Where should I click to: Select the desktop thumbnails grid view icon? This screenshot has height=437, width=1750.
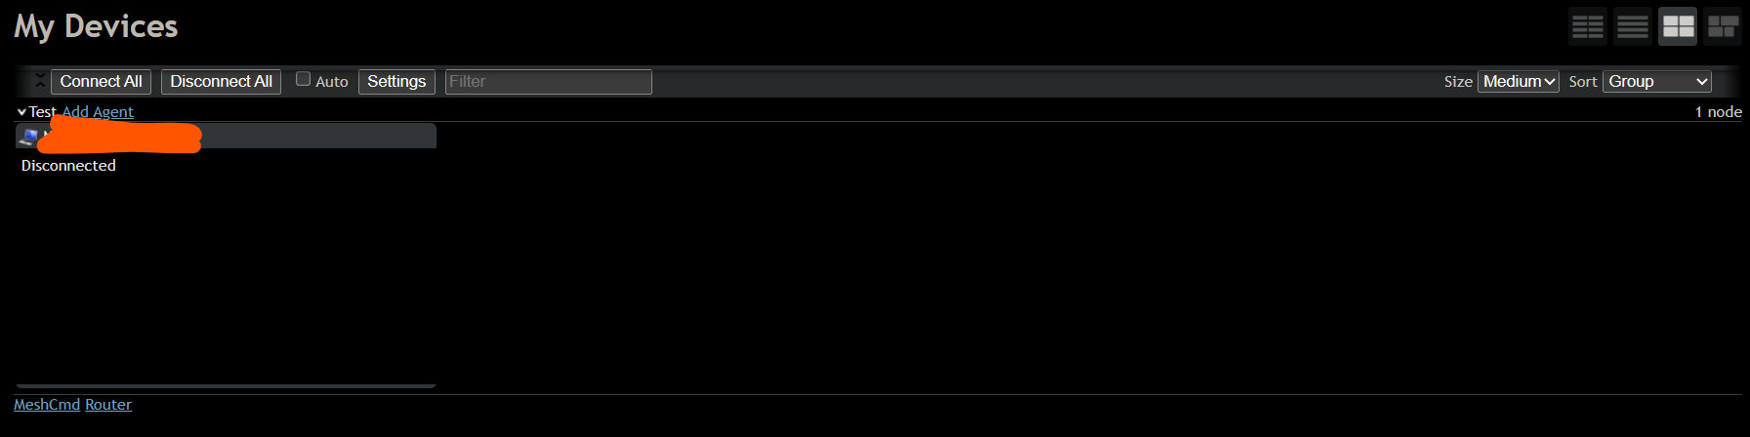click(x=1678, y=26)
